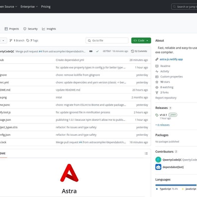
Task: Open 'fix: update exe property types' commit
Action: (91, 68)
